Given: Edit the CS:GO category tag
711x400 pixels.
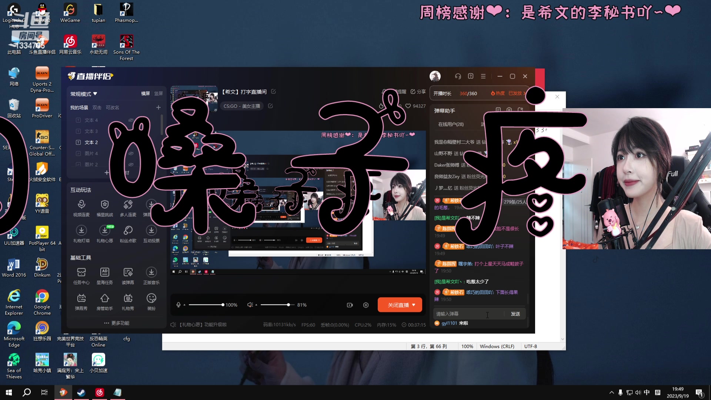Looking at the screenshot, I should 270,106.
